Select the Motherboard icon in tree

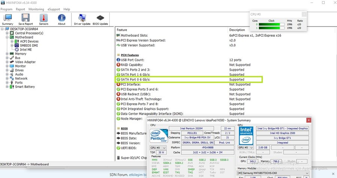[12, 37]
